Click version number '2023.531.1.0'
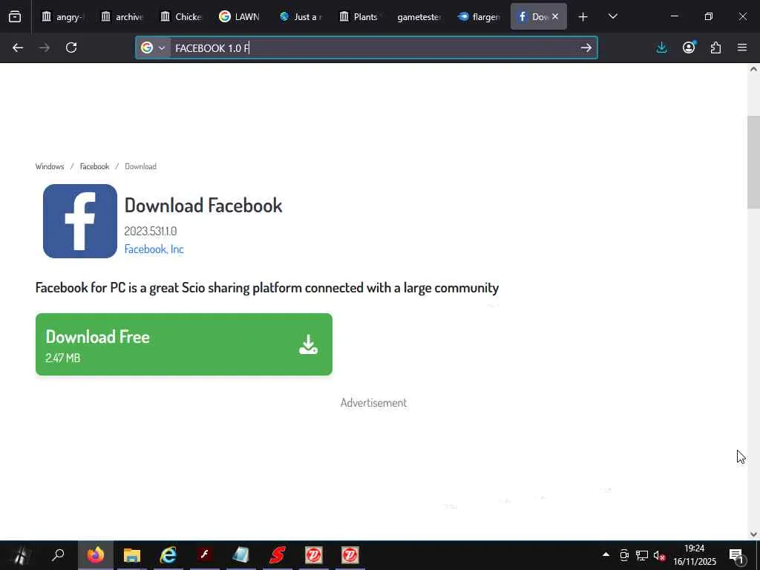This screenshot has width=760, height=570. click(150, 232)
